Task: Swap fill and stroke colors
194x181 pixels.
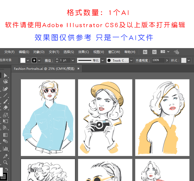Action: tap(7, 169)
